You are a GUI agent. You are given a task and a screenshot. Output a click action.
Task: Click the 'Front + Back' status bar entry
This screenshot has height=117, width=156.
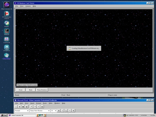point(66,95)
